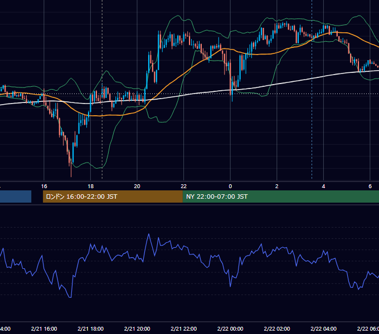Click the 2/21 16:00 date label
Screen dimensions: 379x334
pyautogui.click(x=44, y=328)
